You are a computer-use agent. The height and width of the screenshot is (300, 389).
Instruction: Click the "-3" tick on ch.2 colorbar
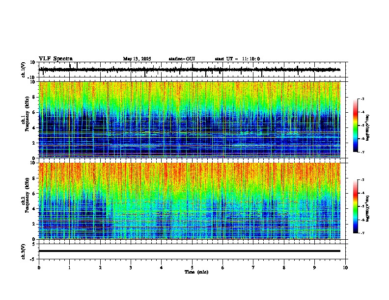(x=362, y=180)
